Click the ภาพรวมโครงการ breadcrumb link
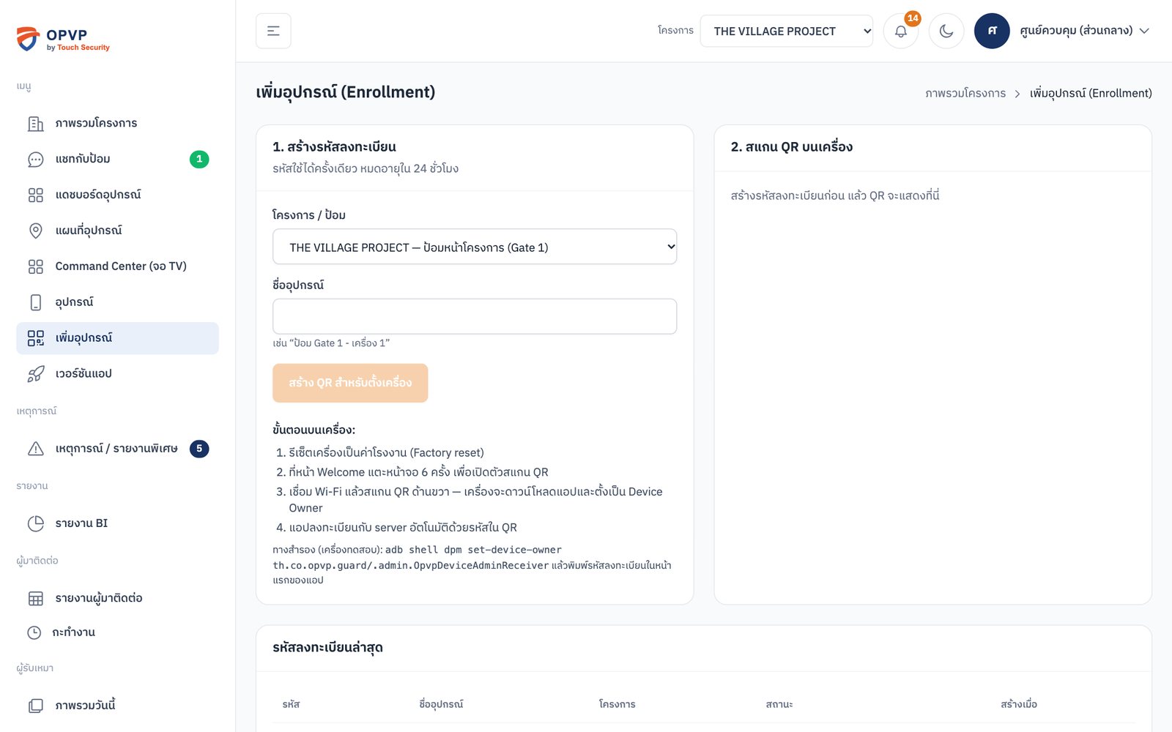This screenshot has width=1172, height=732. pos(965,93)
